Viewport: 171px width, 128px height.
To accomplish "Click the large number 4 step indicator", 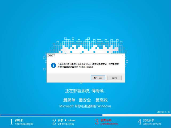I will (140, 122).
